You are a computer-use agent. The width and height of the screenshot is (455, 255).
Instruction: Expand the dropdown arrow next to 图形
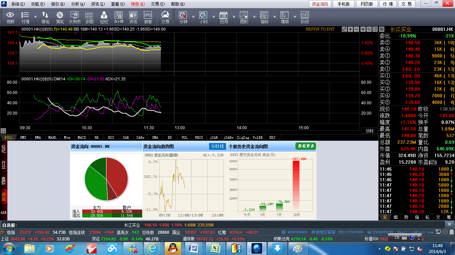pyautogui.click(x=254, y=17)
